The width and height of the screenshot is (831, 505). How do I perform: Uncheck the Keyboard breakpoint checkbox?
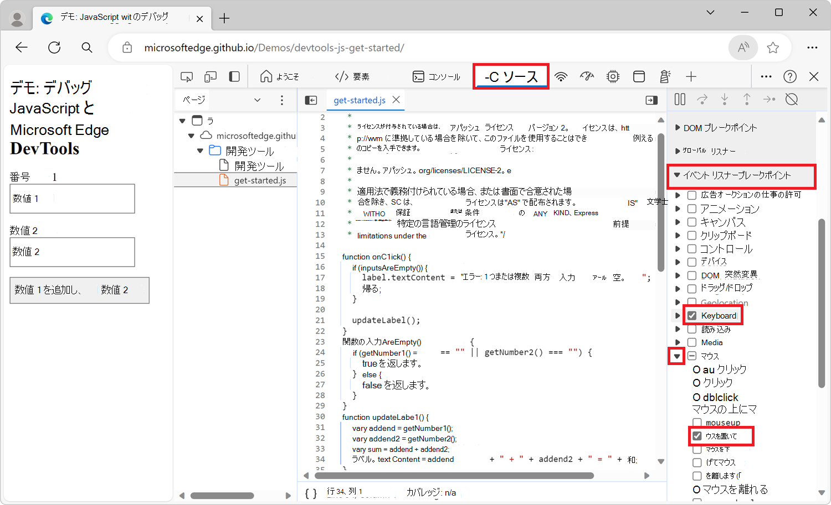pos(693,315)
